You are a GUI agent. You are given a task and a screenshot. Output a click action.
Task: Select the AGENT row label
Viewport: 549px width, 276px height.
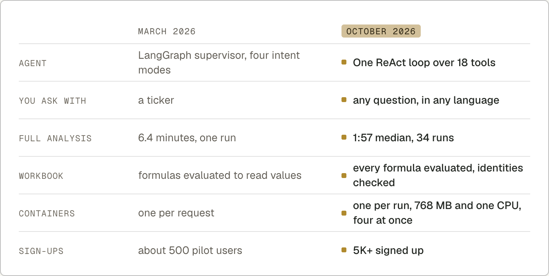click(x=33, y=63)
